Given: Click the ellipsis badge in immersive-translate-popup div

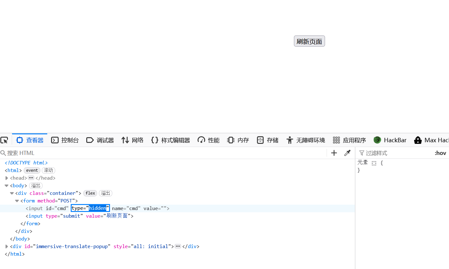Looking at the screenshot, I should pyautogui.click(x=178, y=246).
